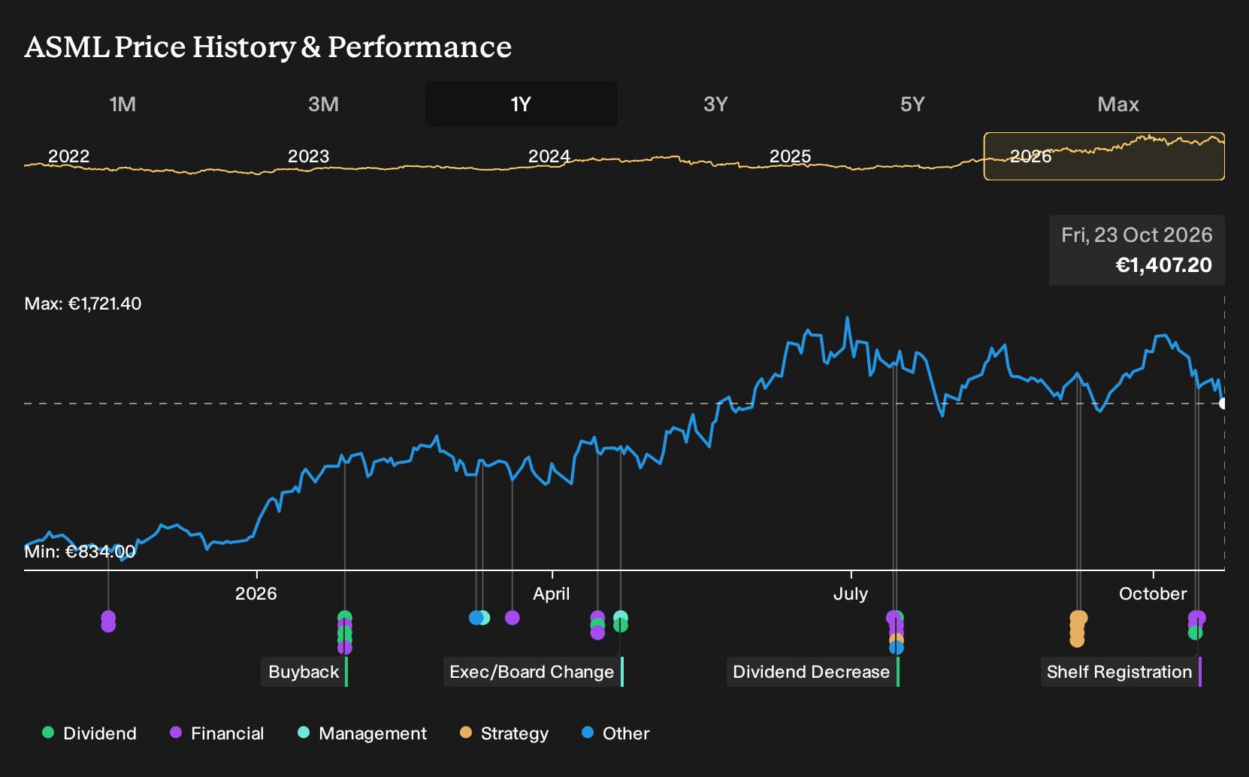Jump to 2024 in the overview sparkline
This screenshot has width=1249, height=777.
click(549, 156)
